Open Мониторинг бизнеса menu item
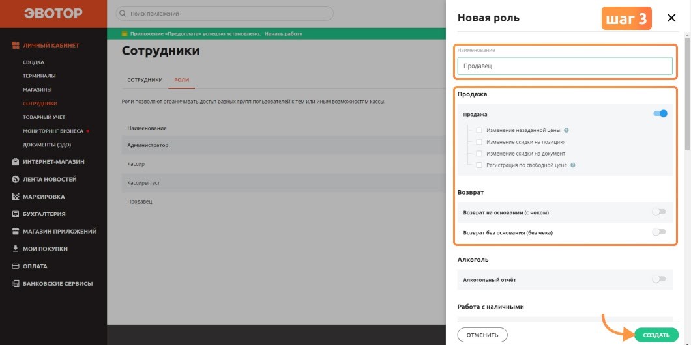 click(x=53, y=131)
